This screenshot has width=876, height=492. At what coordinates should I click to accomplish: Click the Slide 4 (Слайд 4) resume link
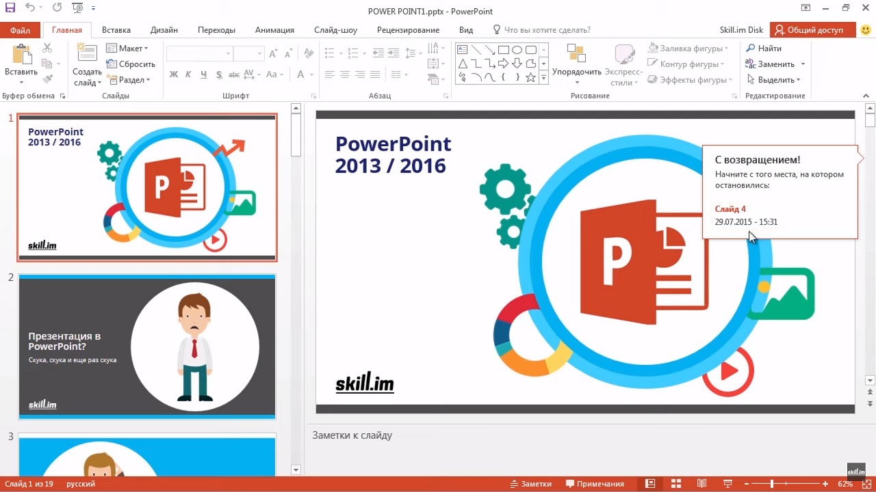pos(730,209)
